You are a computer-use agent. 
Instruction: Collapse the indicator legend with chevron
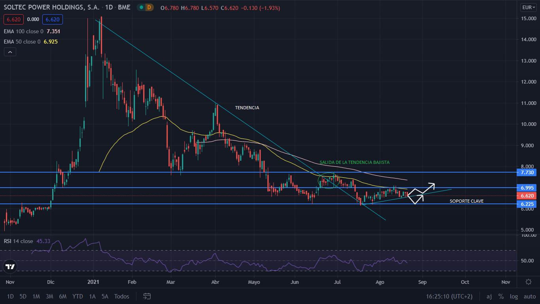coord(10,52)
